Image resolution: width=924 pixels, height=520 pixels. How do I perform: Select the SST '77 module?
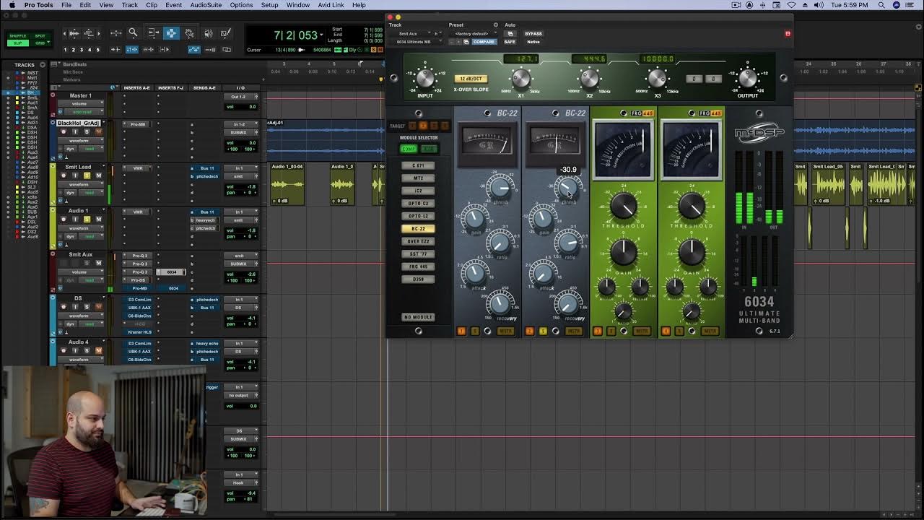point(418,253)
